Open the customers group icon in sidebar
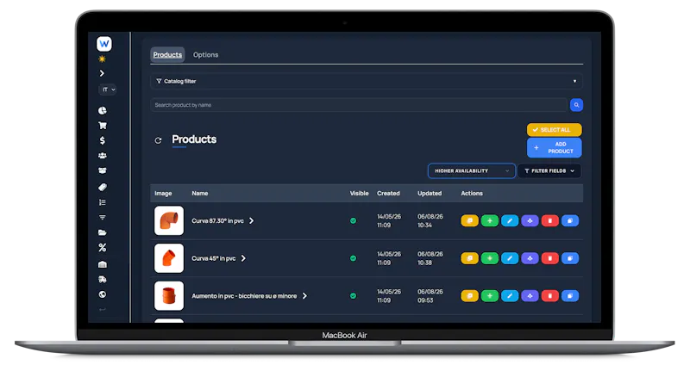This screenshot has height=371, width=690. point(103,156)
